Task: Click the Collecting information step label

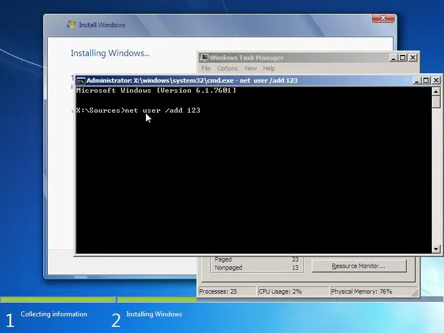Action: point(54,314)
